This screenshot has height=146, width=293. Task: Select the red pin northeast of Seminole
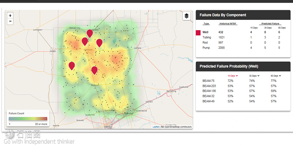coord(99,43)
